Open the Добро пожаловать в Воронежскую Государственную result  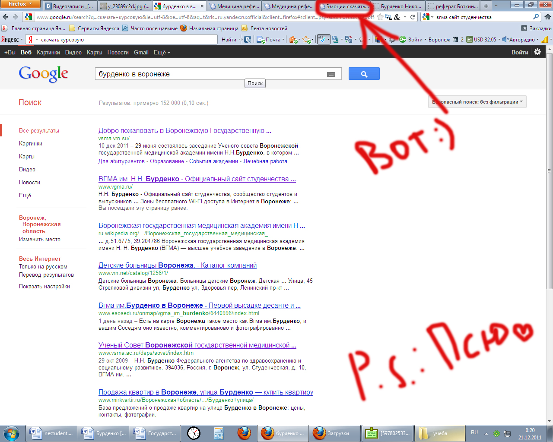point(185,130)
